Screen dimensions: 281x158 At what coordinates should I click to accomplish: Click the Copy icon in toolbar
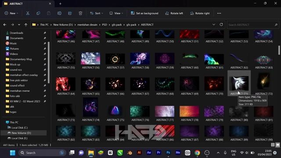38,13
